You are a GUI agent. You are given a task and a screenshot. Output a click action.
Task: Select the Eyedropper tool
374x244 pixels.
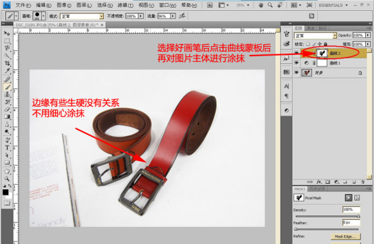click(x=7, y=71)
